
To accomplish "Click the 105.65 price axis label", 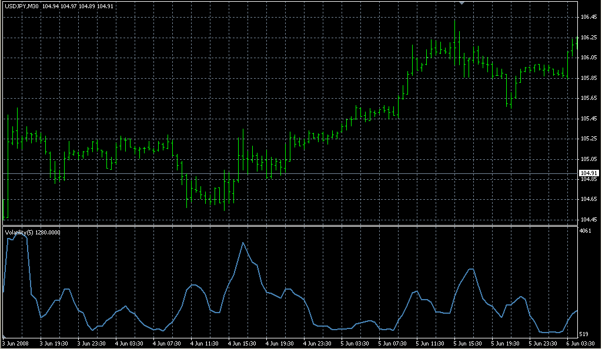I will (x=588, y=98).
